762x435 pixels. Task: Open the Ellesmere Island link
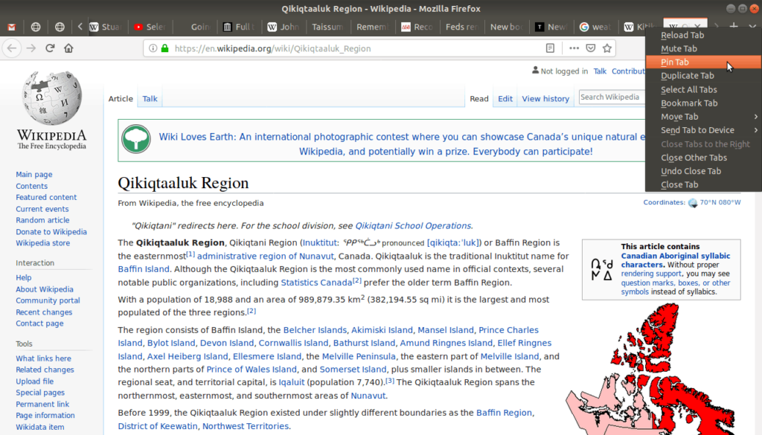click(267, 356)
